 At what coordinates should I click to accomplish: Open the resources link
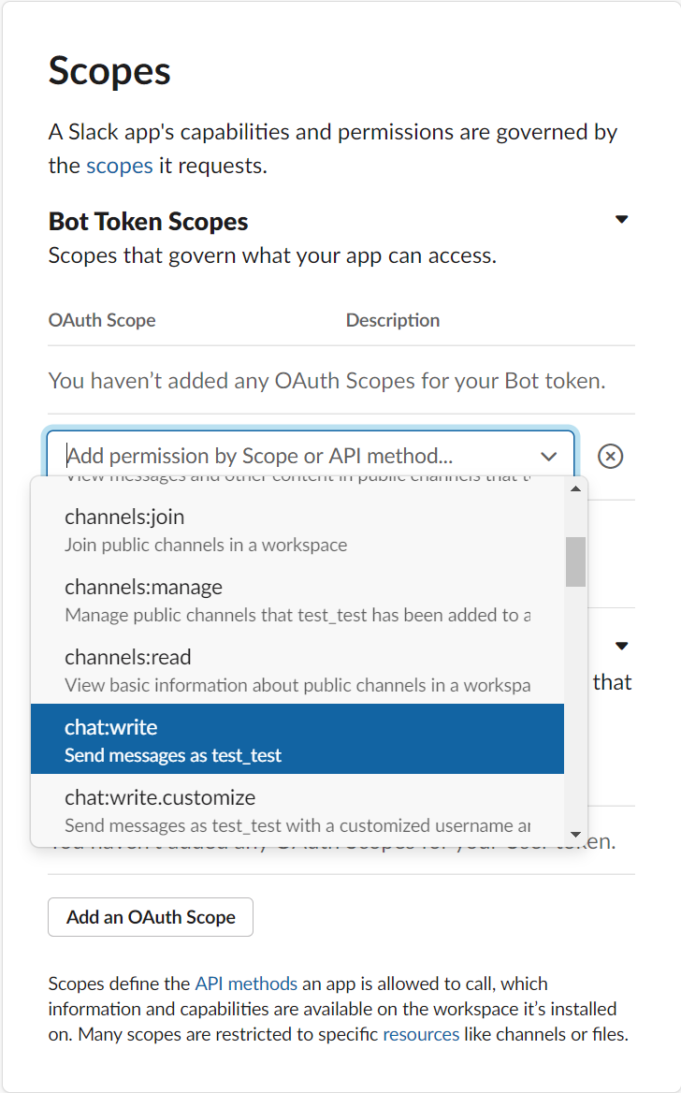click(x=421, y=1034)
